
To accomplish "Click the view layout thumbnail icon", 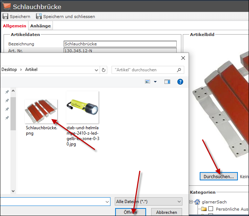I will coord(148,82).
